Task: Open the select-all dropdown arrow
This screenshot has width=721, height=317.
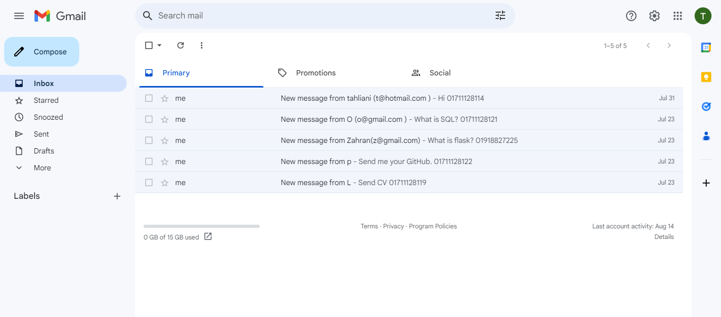Action: click(159, 45)
